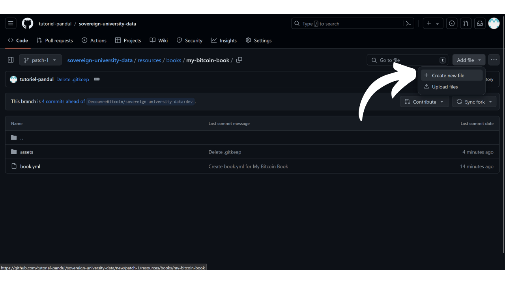Click the 14 minutes ago timestamp
This screenshot has width=505, height=284.
pos(477,166)
